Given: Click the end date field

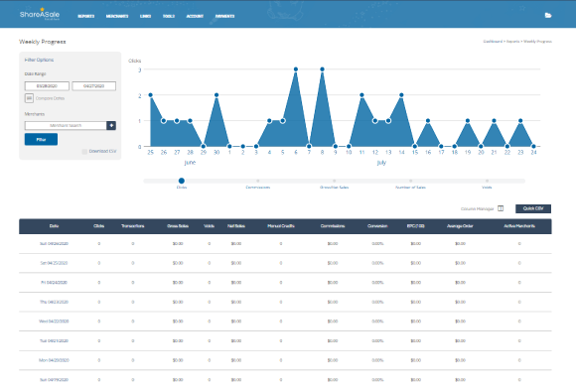Looking at the screenshot, I should pos(93,86).
